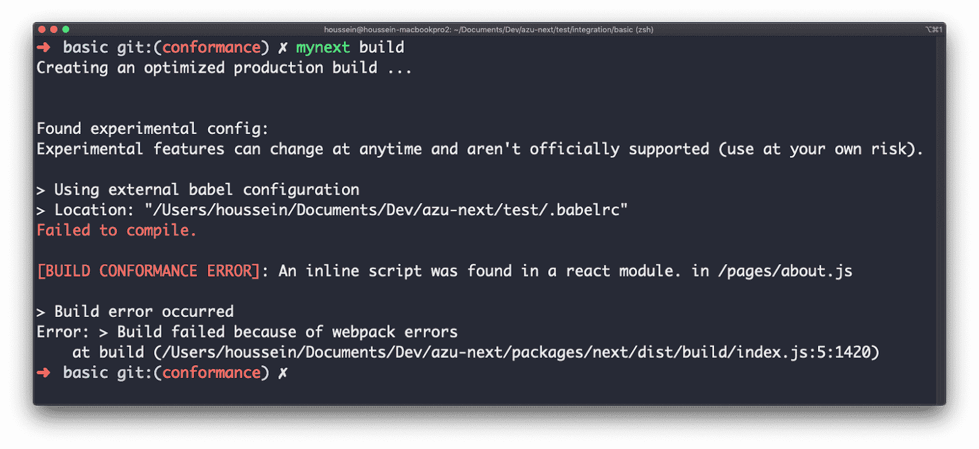Click the terminal's vertical scrollbar
This screenshot has width=979, height=449.
coord(940,214)
